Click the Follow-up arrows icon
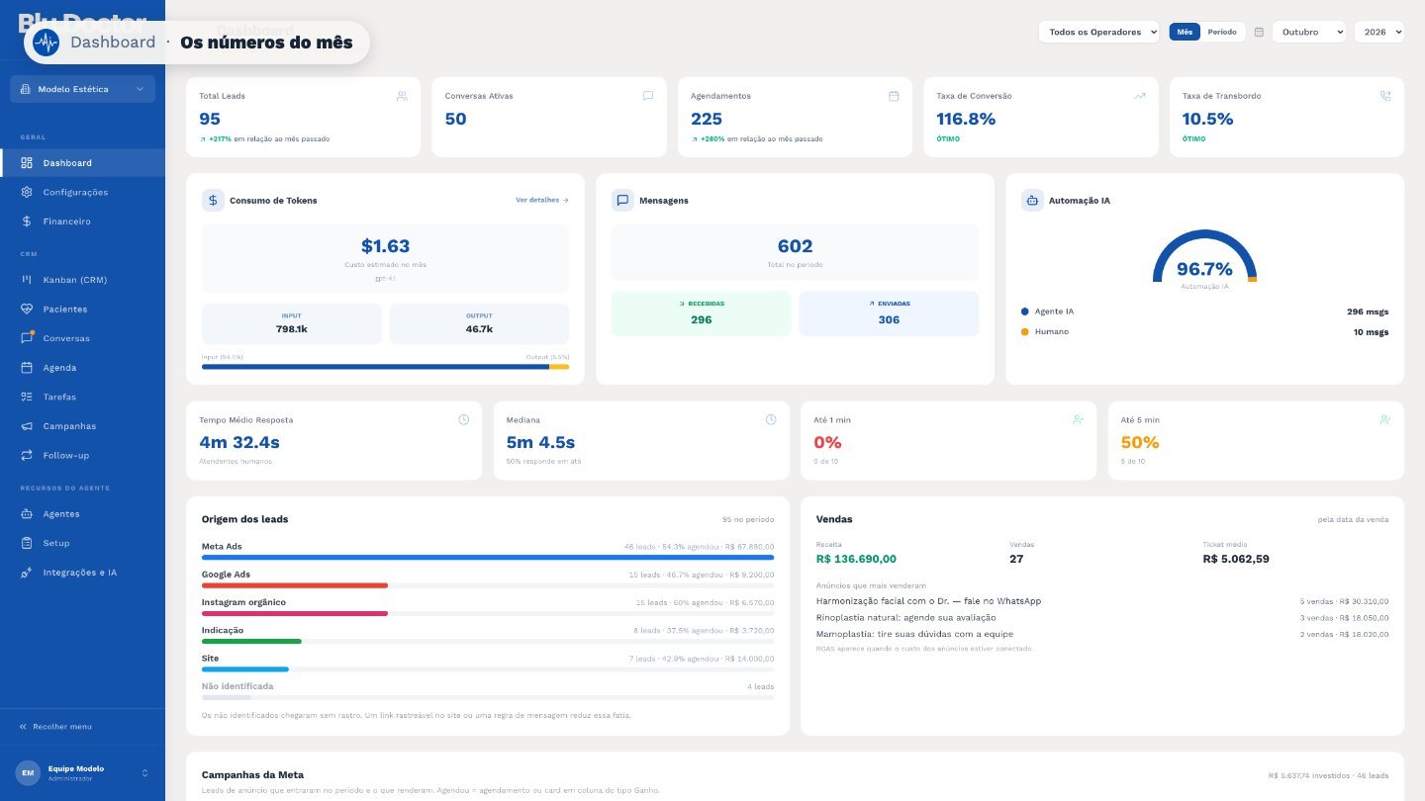 pyautogui.click(x=27, y=456)
